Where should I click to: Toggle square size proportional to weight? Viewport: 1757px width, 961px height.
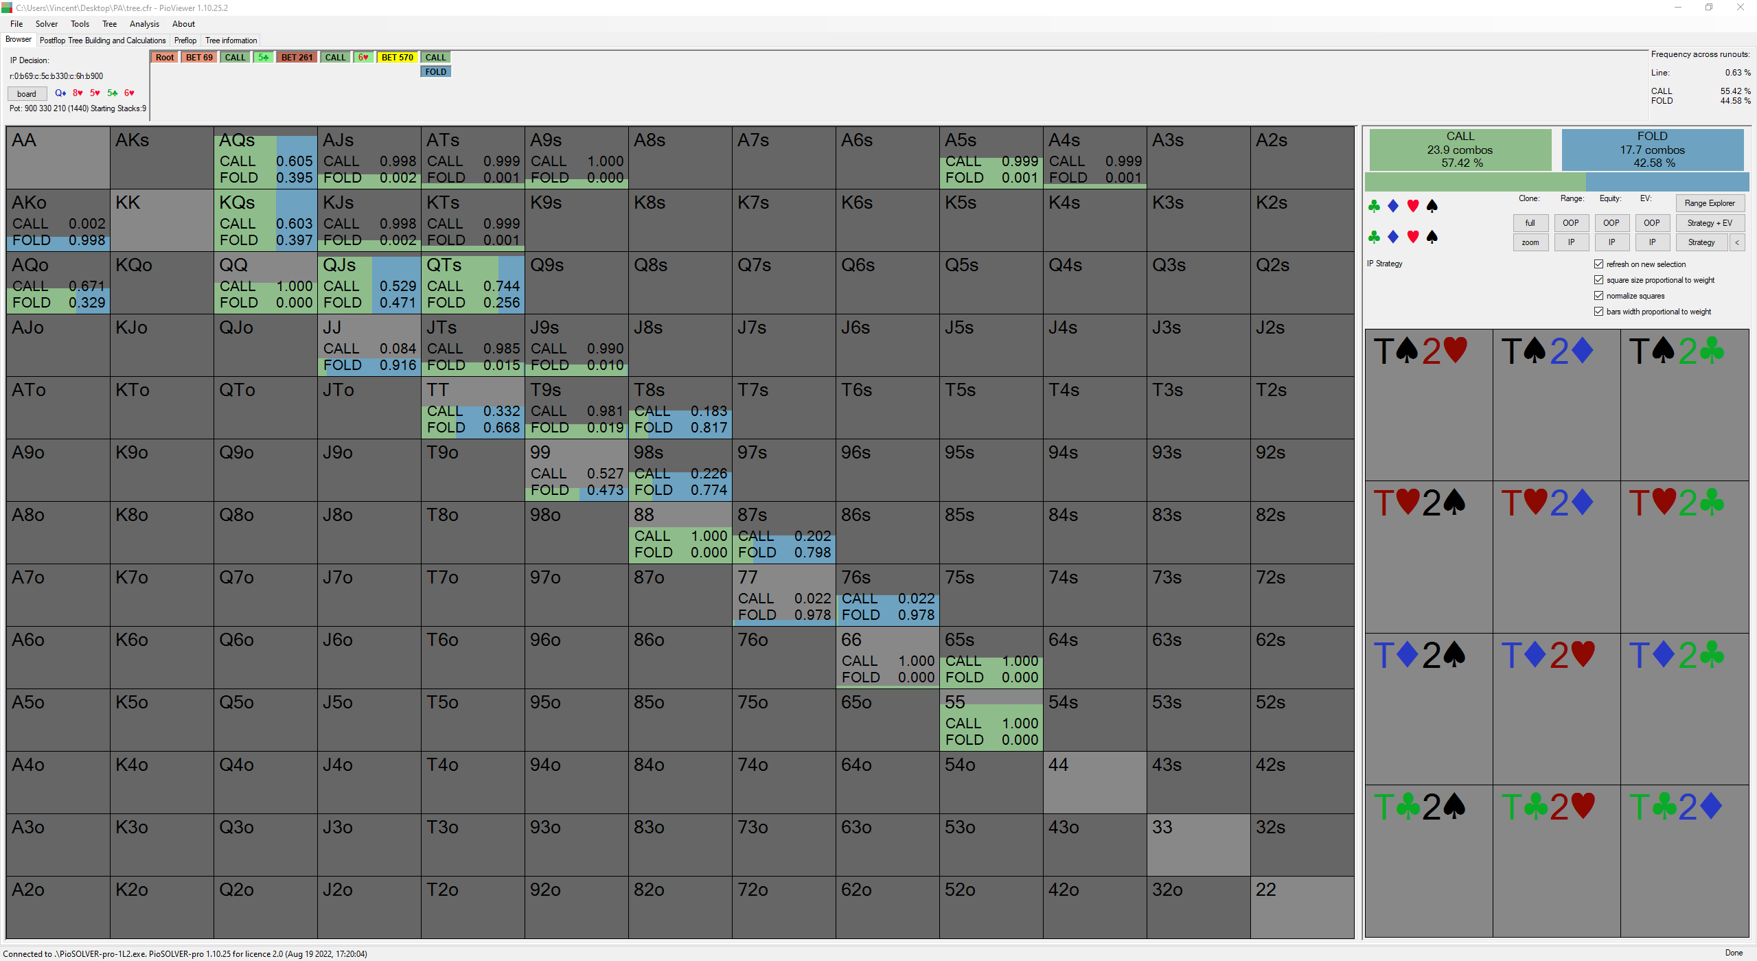(x=1598, y=280)
